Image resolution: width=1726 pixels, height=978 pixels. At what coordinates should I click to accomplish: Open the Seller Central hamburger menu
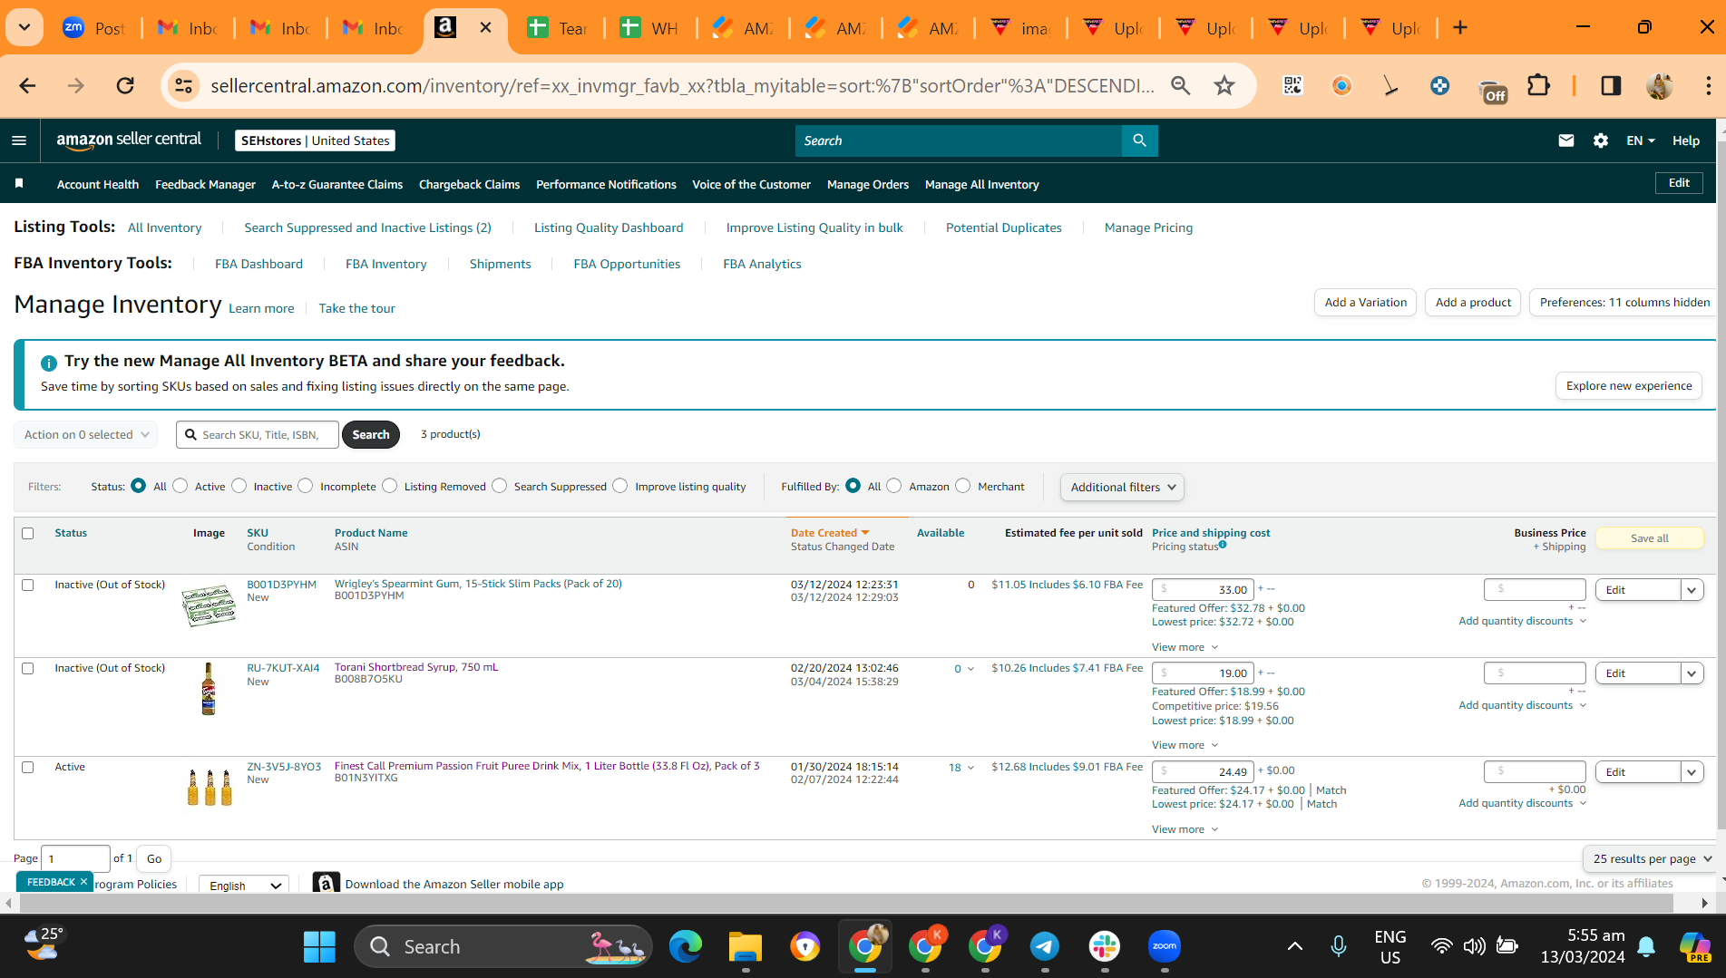19,140
